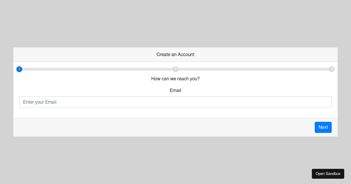Click the Next button
This screenshot has height=184, width=351.
click(323, 127)
